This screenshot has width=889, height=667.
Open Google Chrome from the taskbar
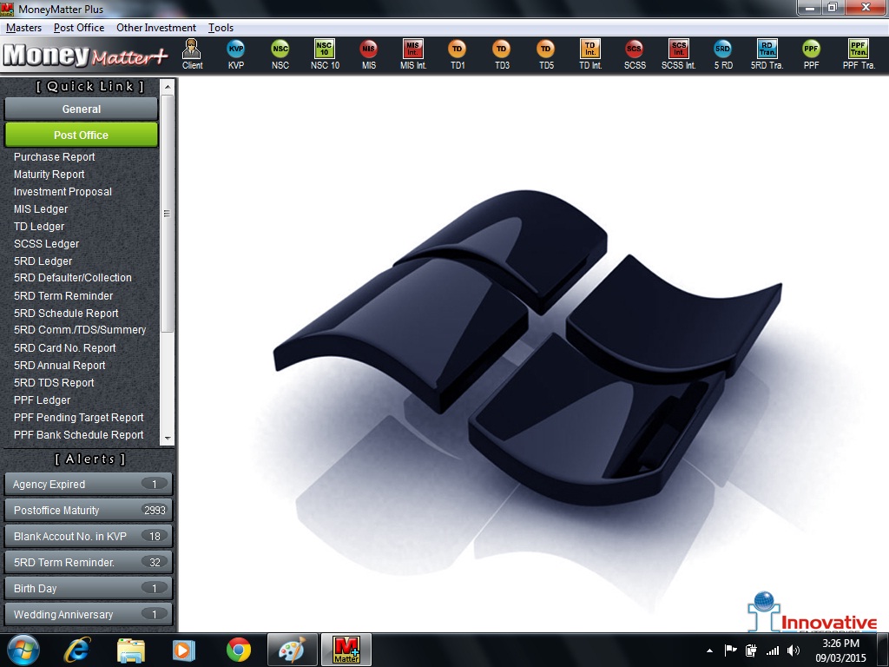pyautogui.click(x=239, y=649)
